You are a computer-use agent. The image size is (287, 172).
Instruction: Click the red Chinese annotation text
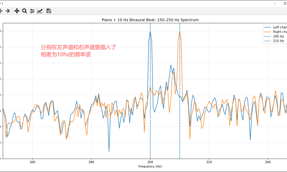tap(78, 51)
